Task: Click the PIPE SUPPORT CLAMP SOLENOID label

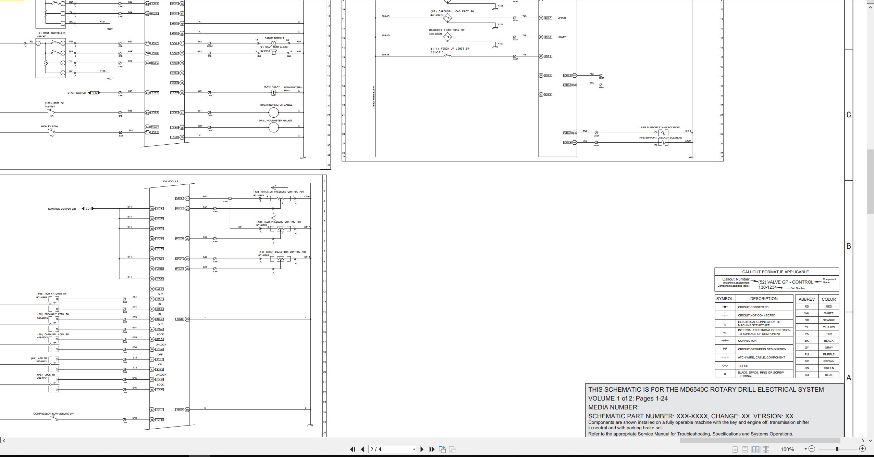Action: point(660,127)
